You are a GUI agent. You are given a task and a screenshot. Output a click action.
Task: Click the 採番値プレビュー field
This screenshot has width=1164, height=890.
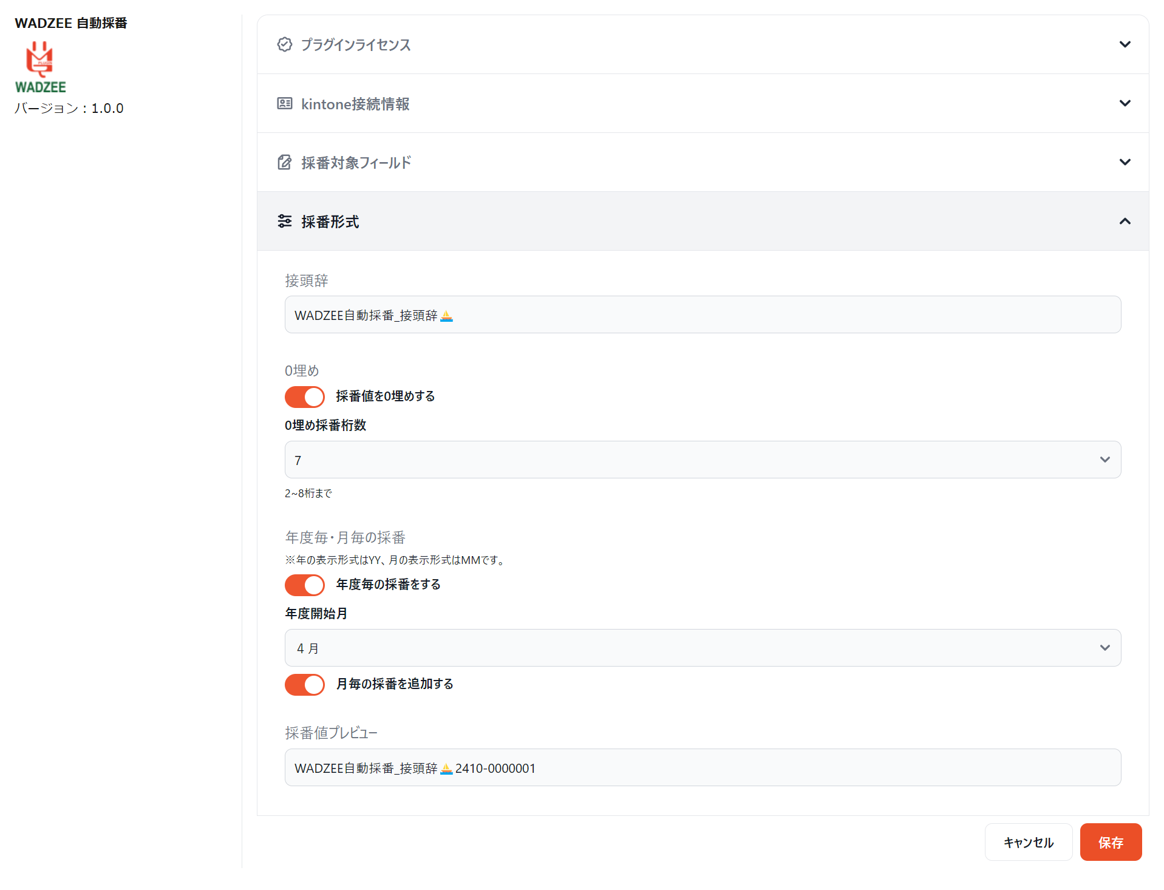[x=703, y=767]
